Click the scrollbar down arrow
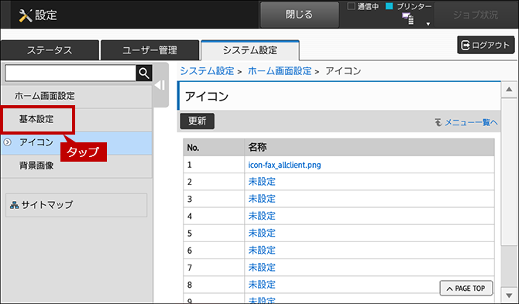 pyautogui.click(x=509, y=295)
